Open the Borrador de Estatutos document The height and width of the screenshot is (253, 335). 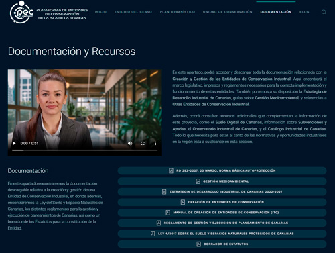[222, 244]
